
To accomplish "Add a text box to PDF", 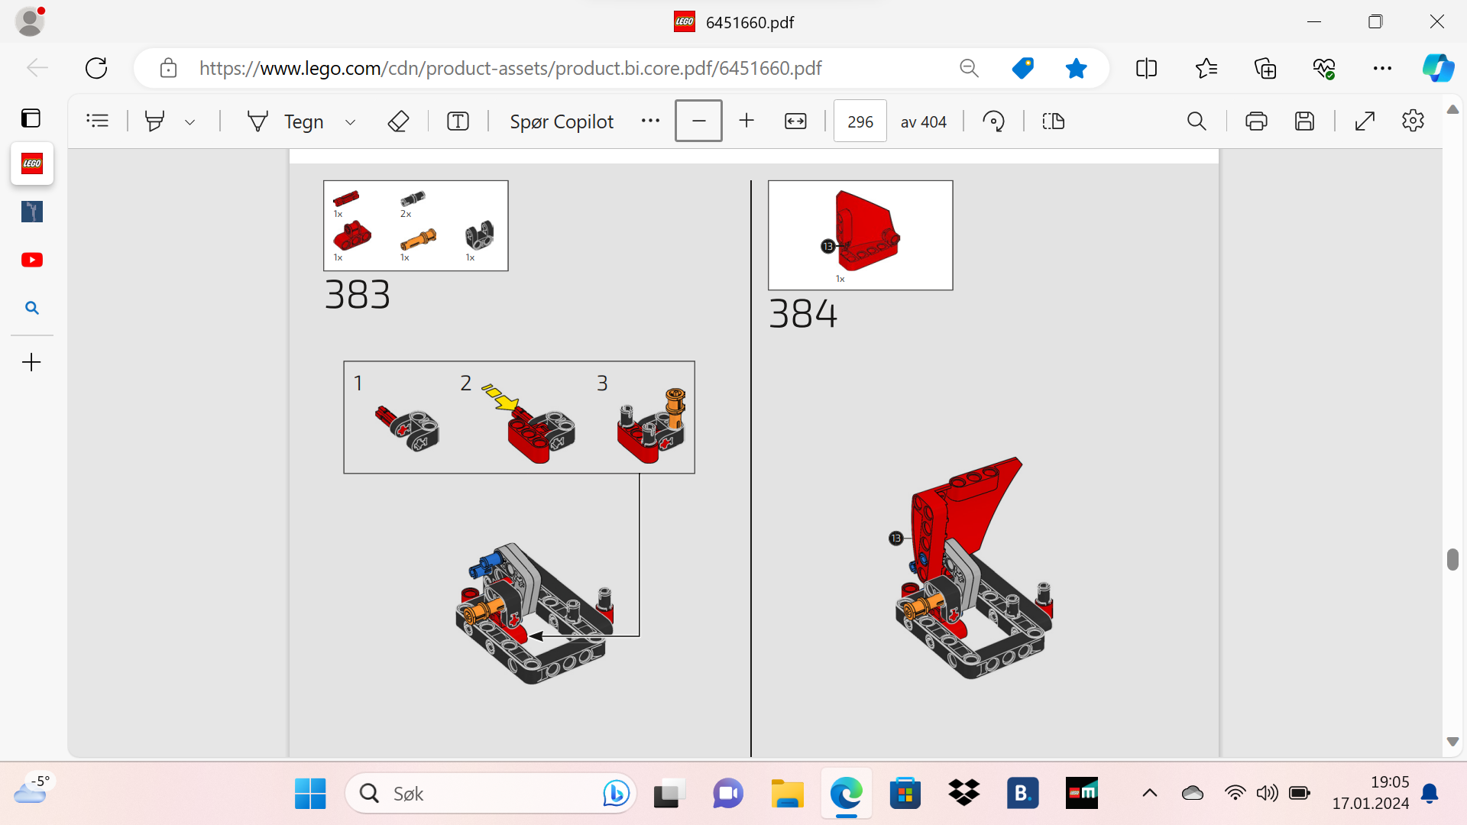I will 458,121.
